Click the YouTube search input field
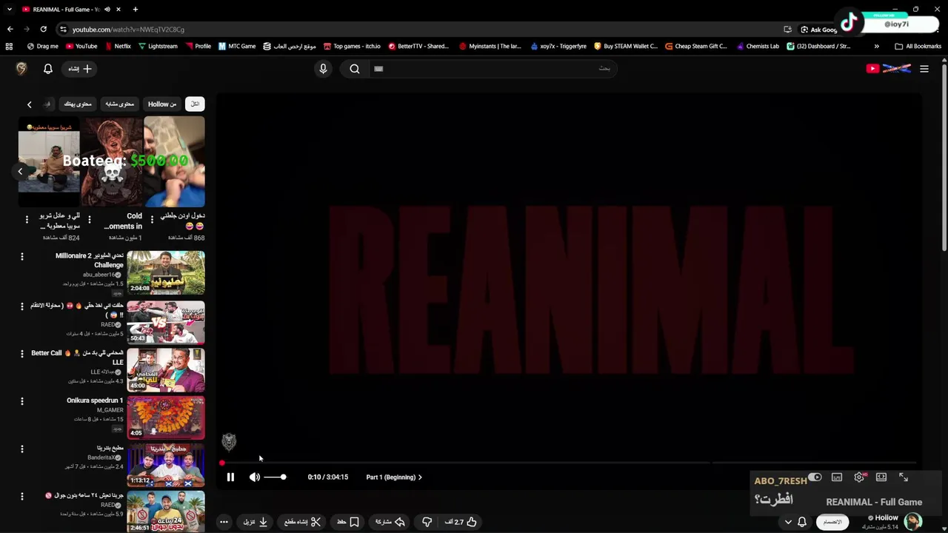The image size is (948, 533). (493, 69)
